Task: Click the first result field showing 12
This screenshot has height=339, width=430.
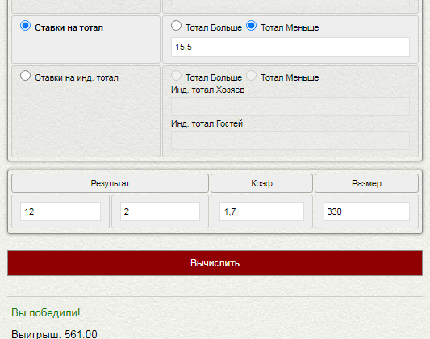Action: [x=61, y=211]
